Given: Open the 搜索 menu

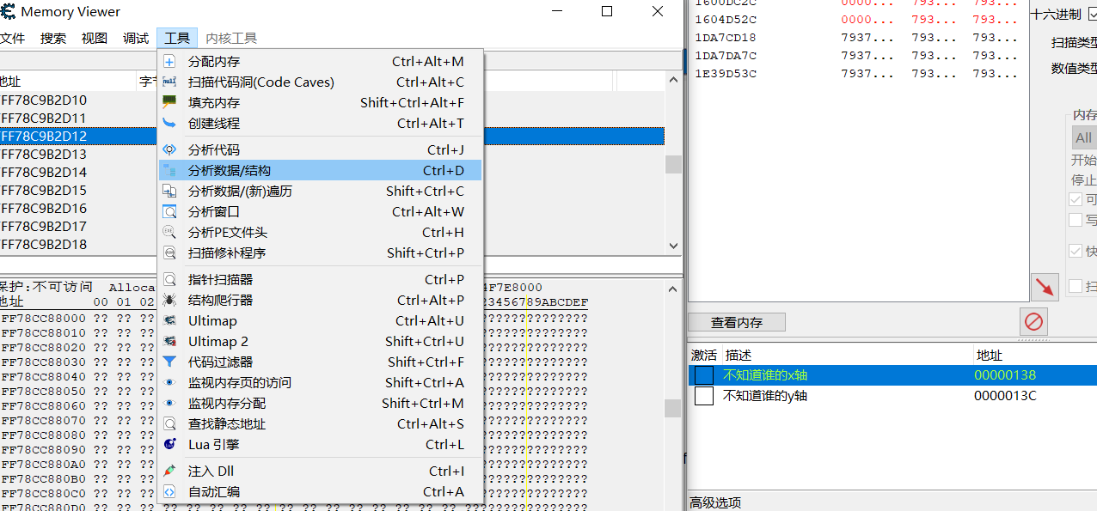Looking at the screenshot, I should [x=53, y=38].
